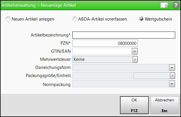The image size is (181, 117).
Task: Click the Darreichungsform field
Action: pyautogui.click(x=120, y=67)
